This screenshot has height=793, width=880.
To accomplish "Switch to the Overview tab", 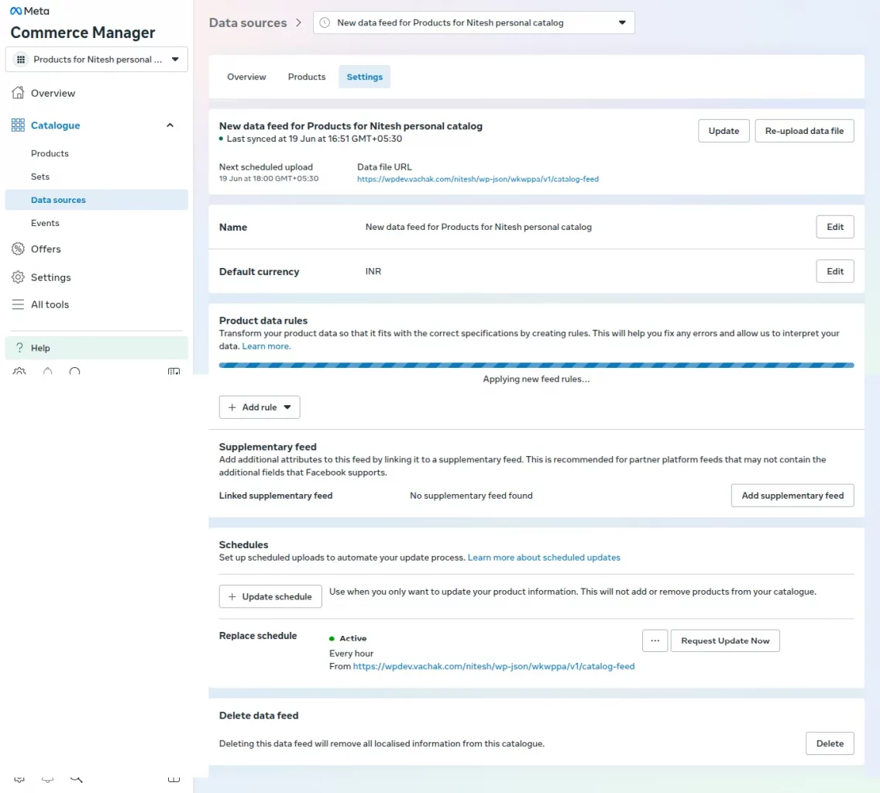I will [x=246, y=77].
